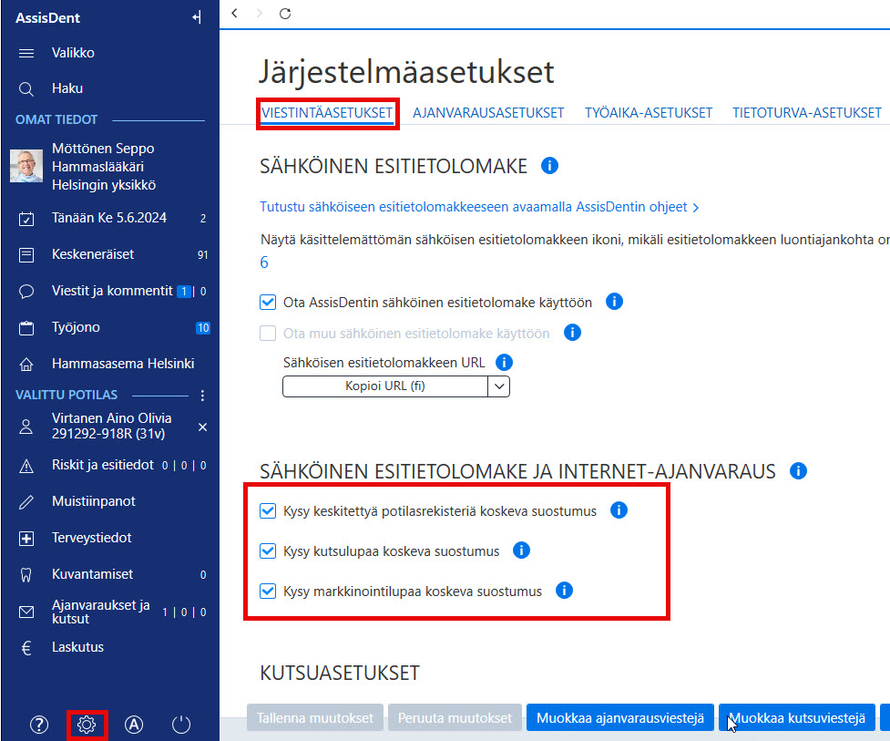This screenshot has height=741, width=890.
Task: Switch to Viestintäasetukset tab
Action: [x=327, y=113]
